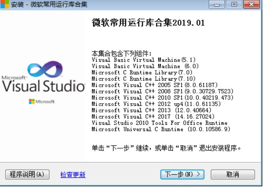
Task: Click the 取消 button
Action: point(233,174)
